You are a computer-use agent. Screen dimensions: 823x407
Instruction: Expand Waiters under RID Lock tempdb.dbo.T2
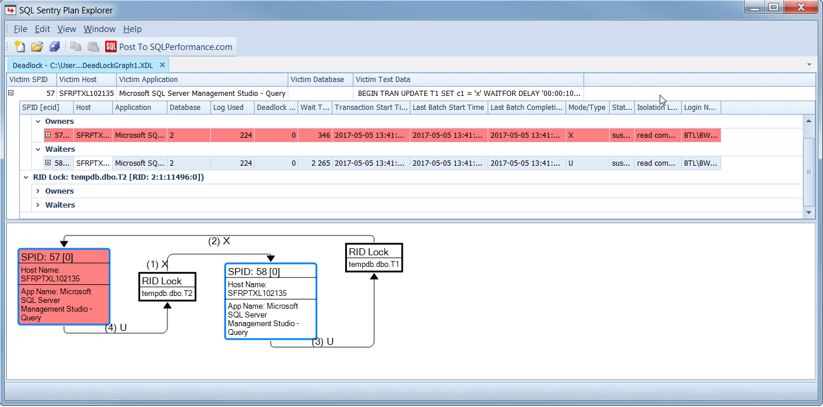[x=38, y=205]
